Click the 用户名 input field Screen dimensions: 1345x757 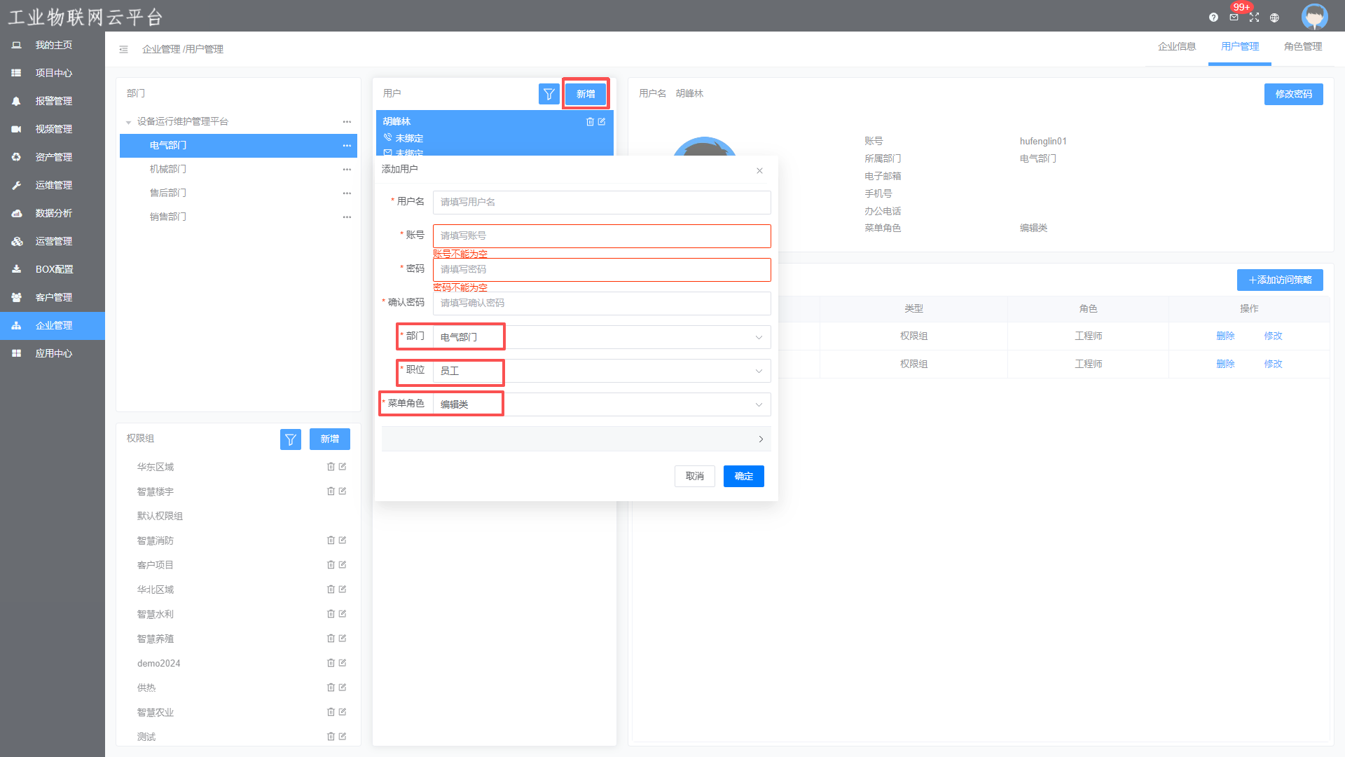601,203
